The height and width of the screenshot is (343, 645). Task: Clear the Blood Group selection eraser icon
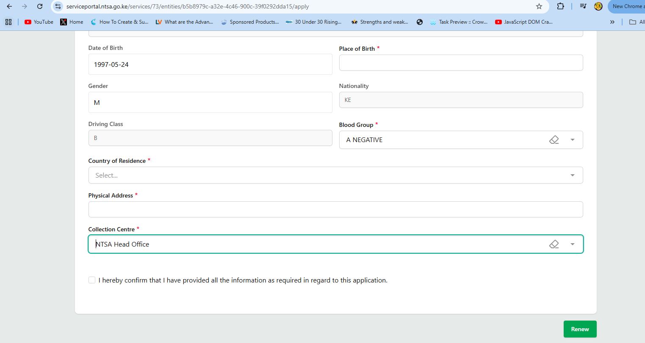pyautogui.click(x=554, y=140)
